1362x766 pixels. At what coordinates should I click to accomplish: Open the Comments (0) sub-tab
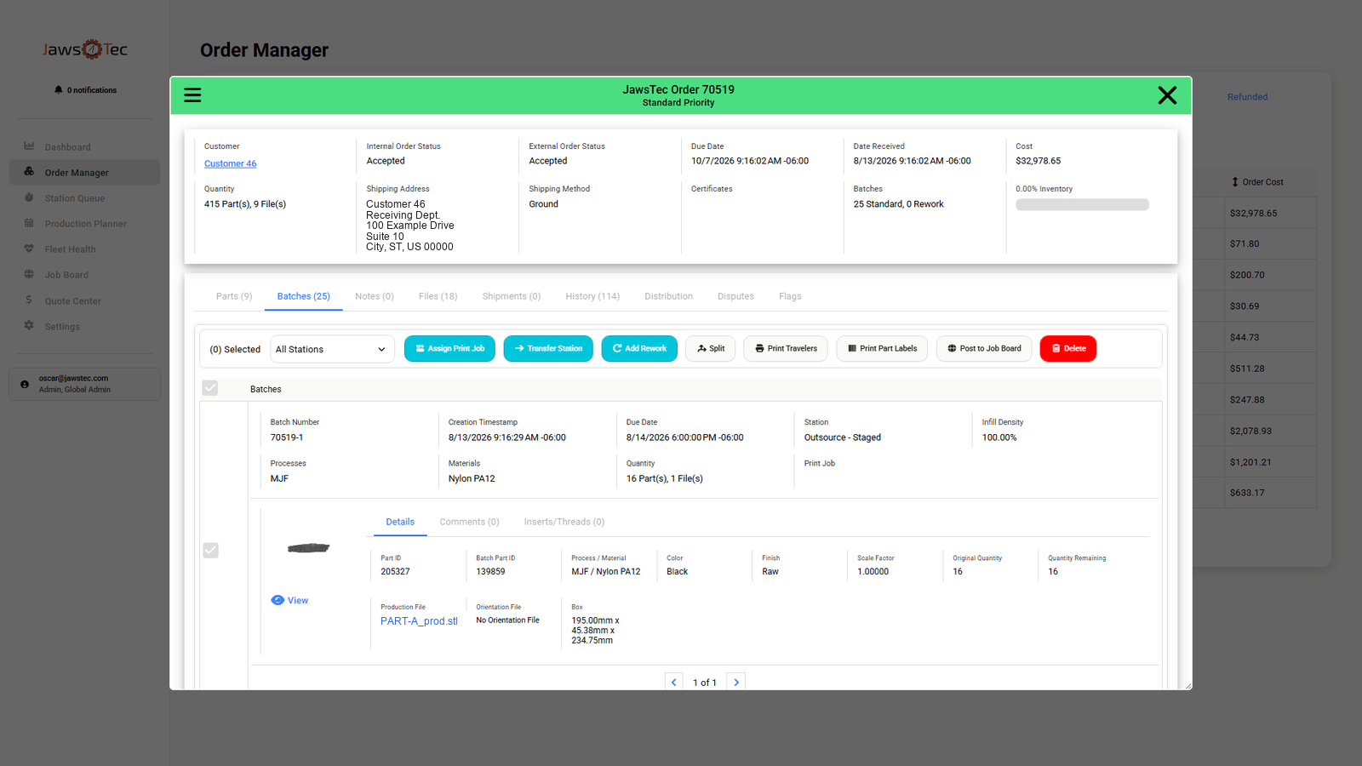click(x=469, y=522)
